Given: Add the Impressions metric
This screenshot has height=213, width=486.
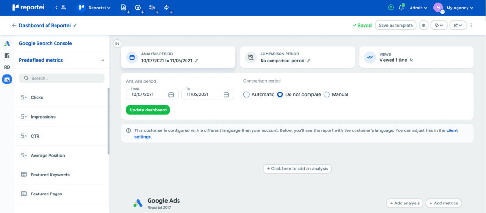Looking at the screenshot, I should click(62, 117).
